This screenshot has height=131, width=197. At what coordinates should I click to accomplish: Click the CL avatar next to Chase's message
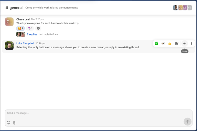(9, 22)
